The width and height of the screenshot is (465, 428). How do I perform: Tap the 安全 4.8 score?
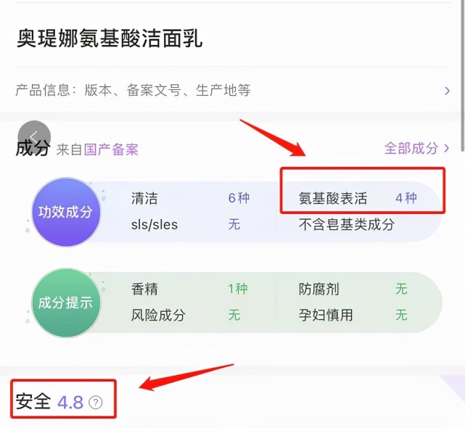[49, 402]
